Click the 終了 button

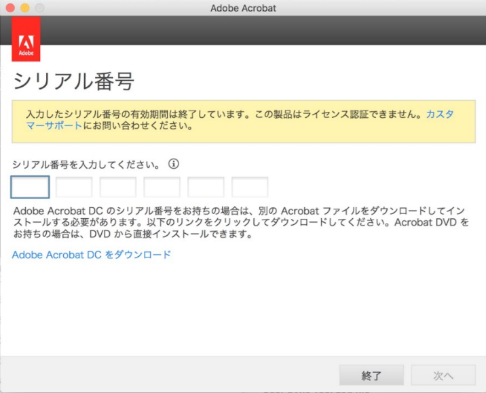pyautogui.click(x=371, y=375)
